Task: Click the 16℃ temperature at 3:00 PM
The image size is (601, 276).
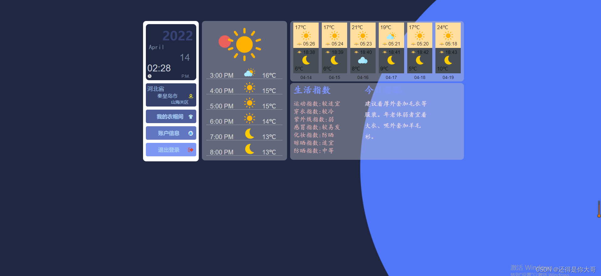Action: click(x=269, y=76)
